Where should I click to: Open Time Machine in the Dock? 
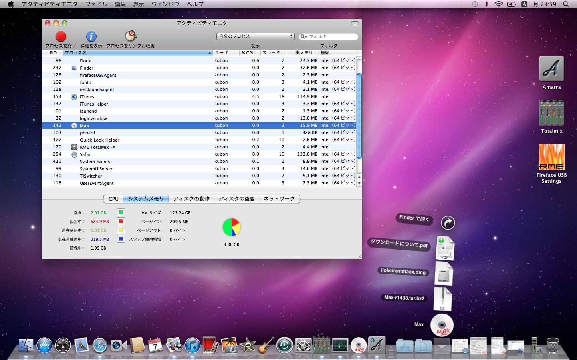click(x=284, y=345)
